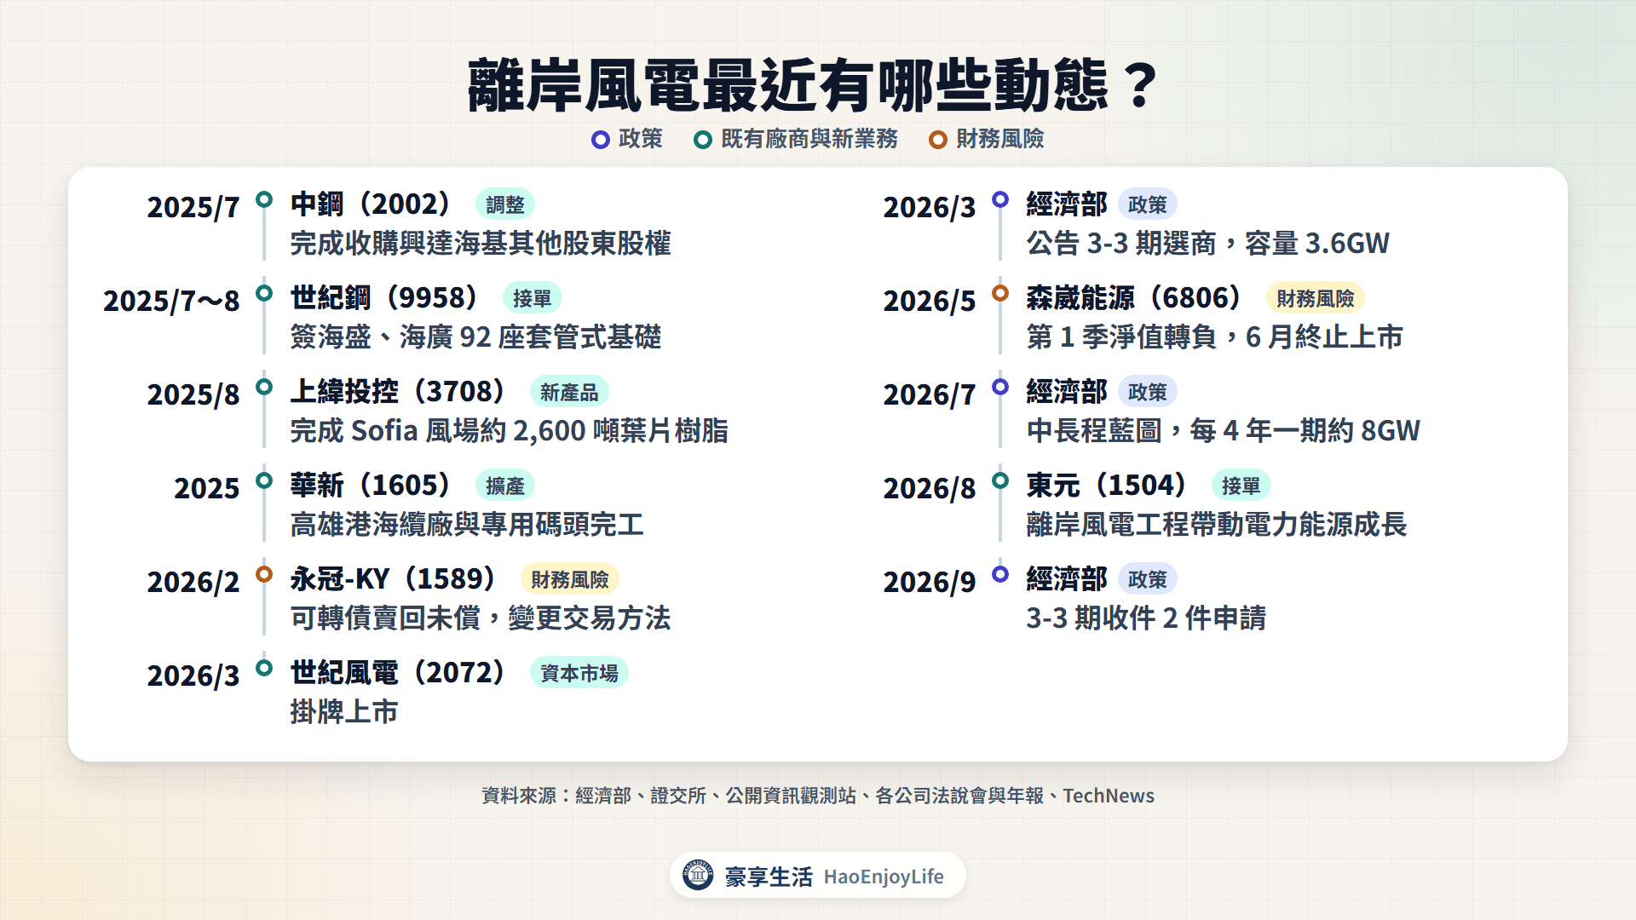Select the 2026/3 世紀風電 timeline marker
This screenshot has height=920, width=1636.
coord(264,668)
